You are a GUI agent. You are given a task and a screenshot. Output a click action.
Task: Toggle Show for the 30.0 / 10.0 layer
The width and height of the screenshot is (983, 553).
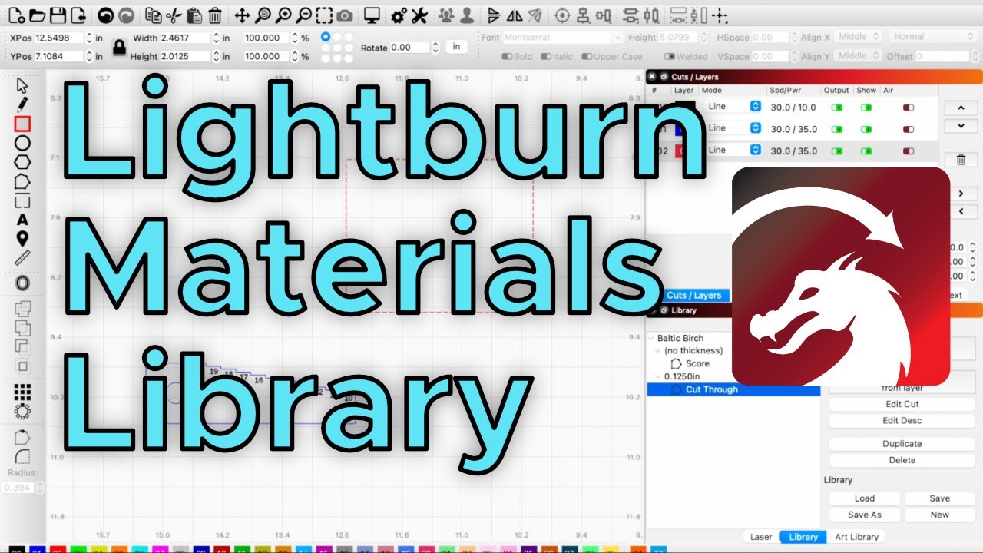866,108
